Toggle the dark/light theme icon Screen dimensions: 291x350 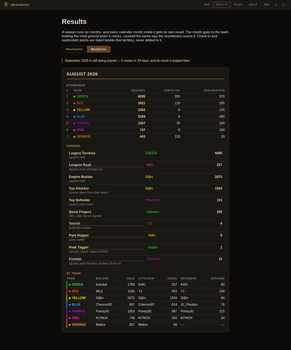[276, 5]
